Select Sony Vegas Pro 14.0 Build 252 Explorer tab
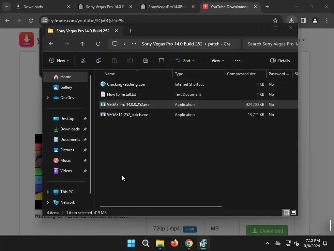 point(83,31)
